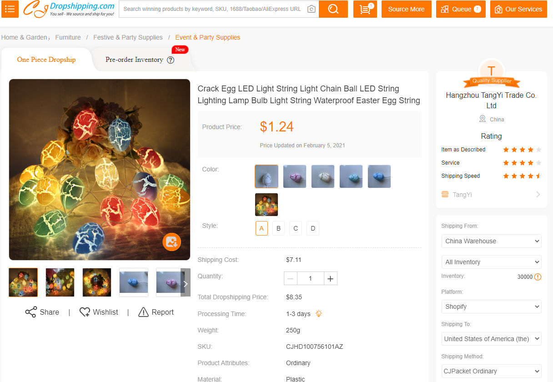
Task: Expand the CJPacket Ordinary shipping method dropdown
Action: [x=491, y=371]
